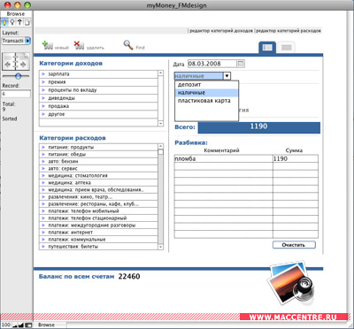Open the expense category editor link
This screenshot has width=354, height=329.
(x=289, y=31)
